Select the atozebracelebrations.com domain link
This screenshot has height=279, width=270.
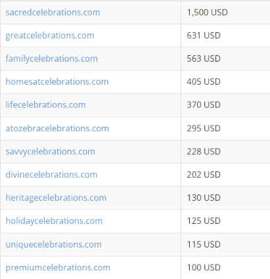click(x=57, y=129)
